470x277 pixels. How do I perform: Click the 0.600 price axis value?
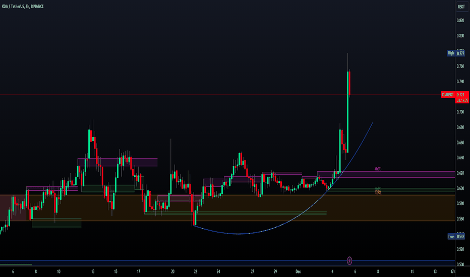coord(460,188)
